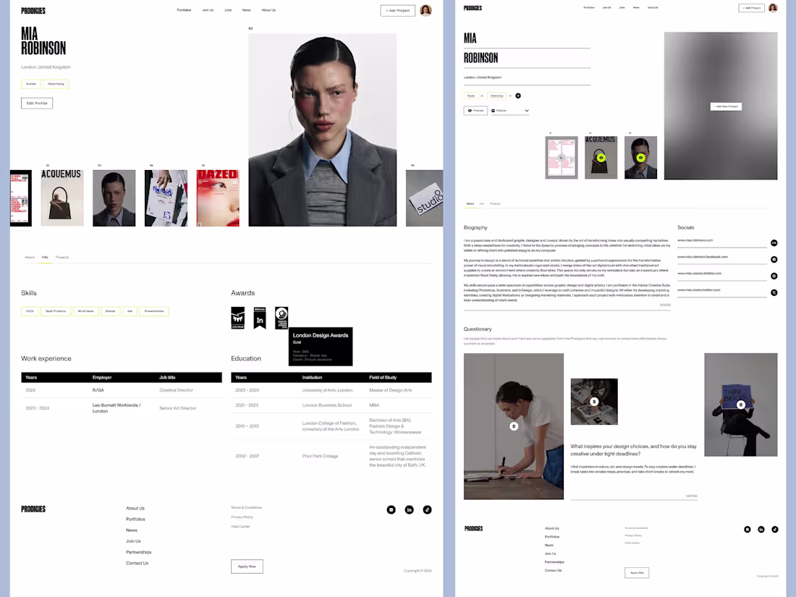Viewport: 796px width, 597px height.
Task: Click the London Design Awards badge icon
Action: (281, 318)
